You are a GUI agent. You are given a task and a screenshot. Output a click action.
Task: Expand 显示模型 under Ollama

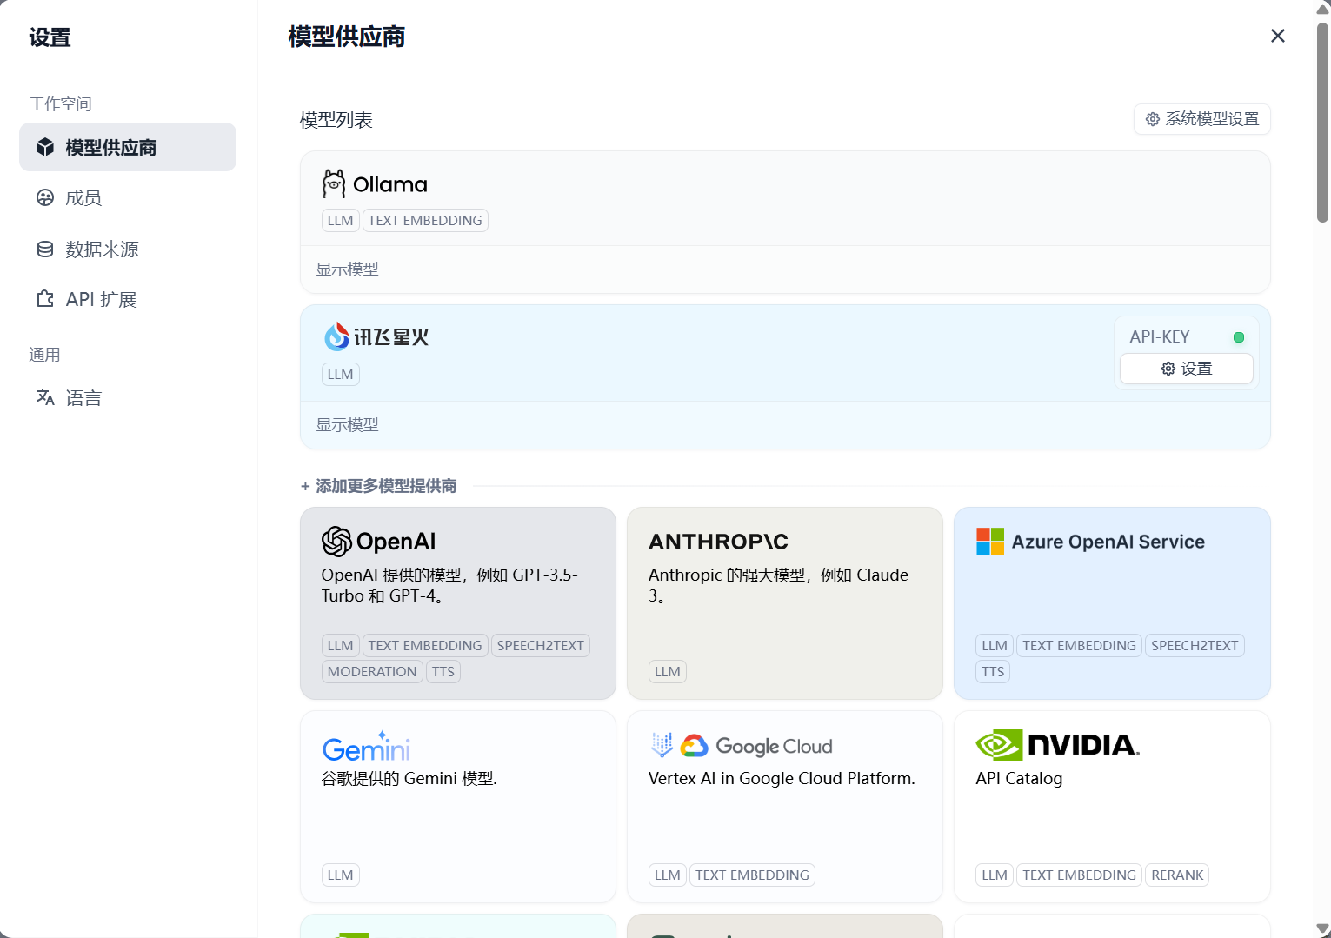tap(347, 269)
